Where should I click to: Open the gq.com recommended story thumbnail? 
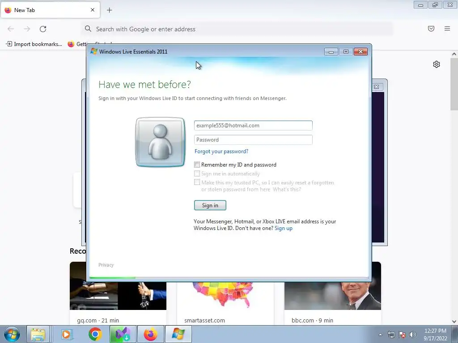click(x=118, y=296)
